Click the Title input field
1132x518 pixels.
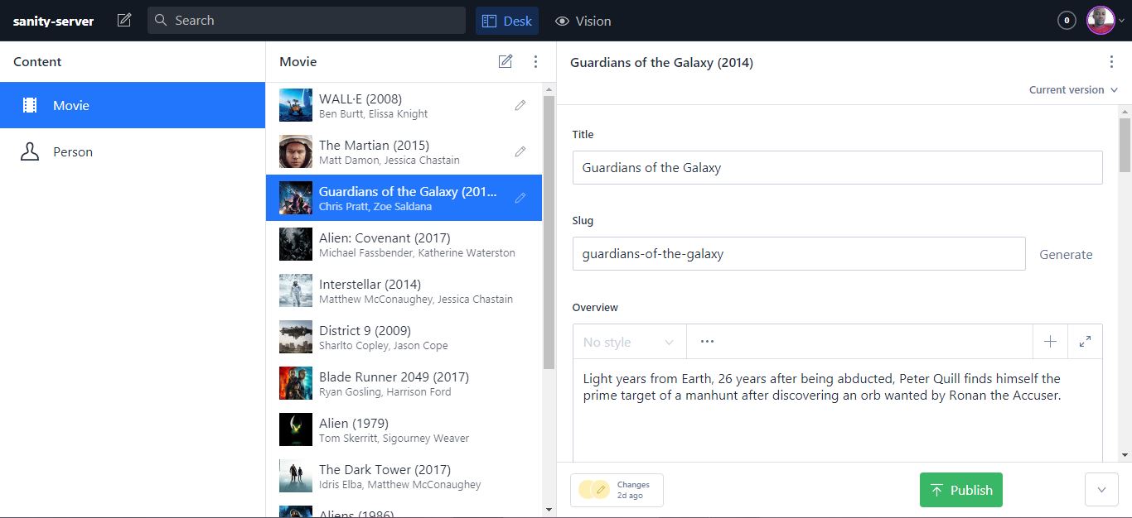point(837,167)
